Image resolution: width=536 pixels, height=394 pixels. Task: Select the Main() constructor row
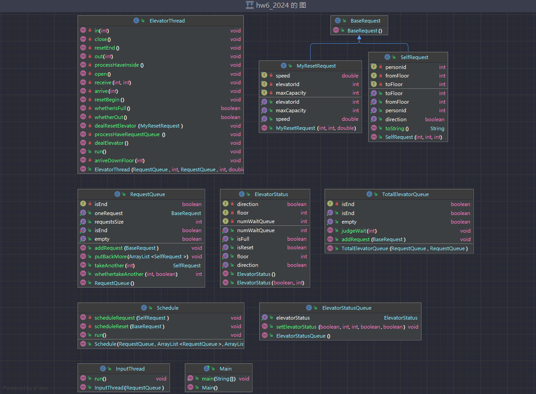219,388
